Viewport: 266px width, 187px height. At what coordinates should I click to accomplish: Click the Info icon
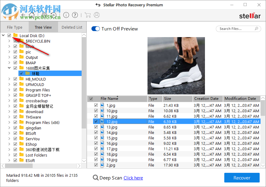click(x=66, y=15)
